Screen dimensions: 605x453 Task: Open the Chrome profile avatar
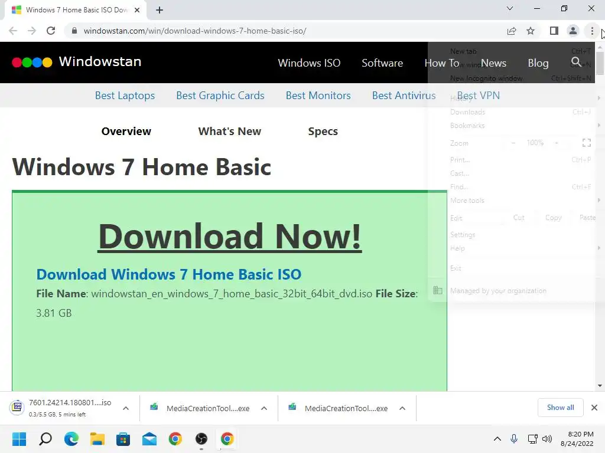coord(573,31)
